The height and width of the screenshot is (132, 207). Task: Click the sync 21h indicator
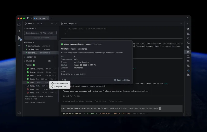(x=40, y=24)
